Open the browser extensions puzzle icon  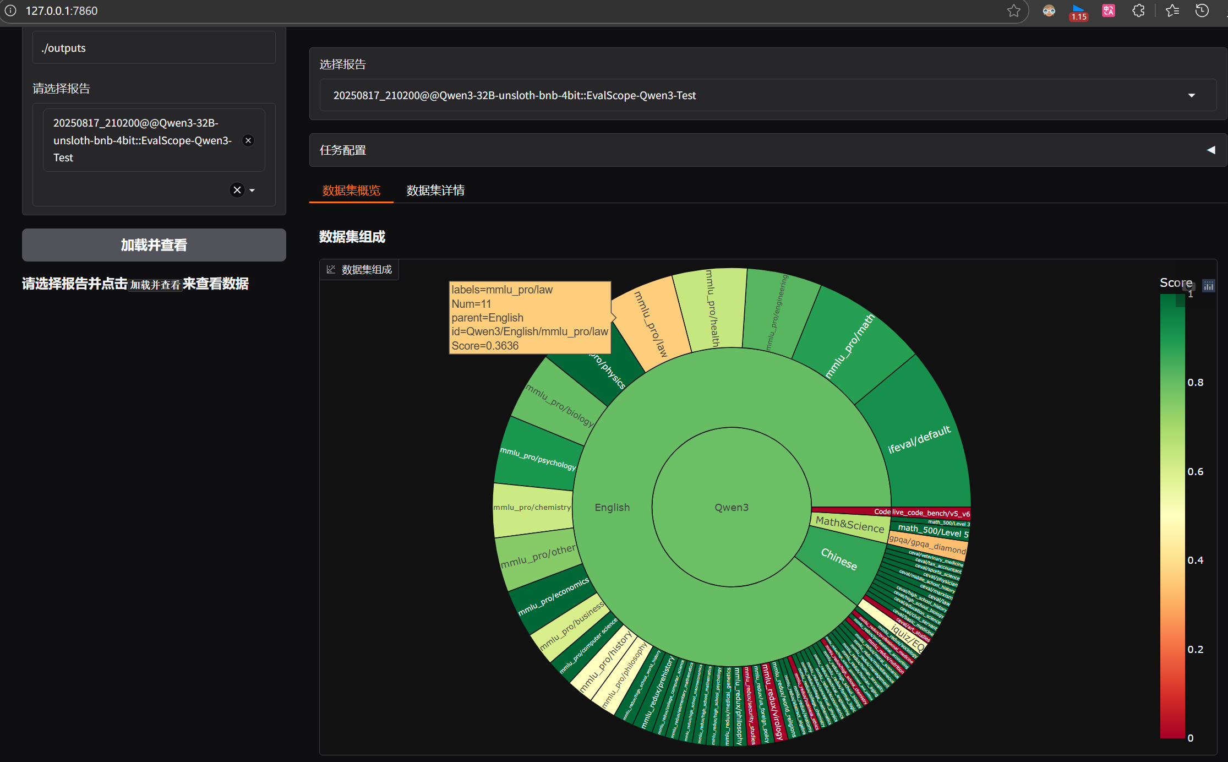[x=1138, y=10]
